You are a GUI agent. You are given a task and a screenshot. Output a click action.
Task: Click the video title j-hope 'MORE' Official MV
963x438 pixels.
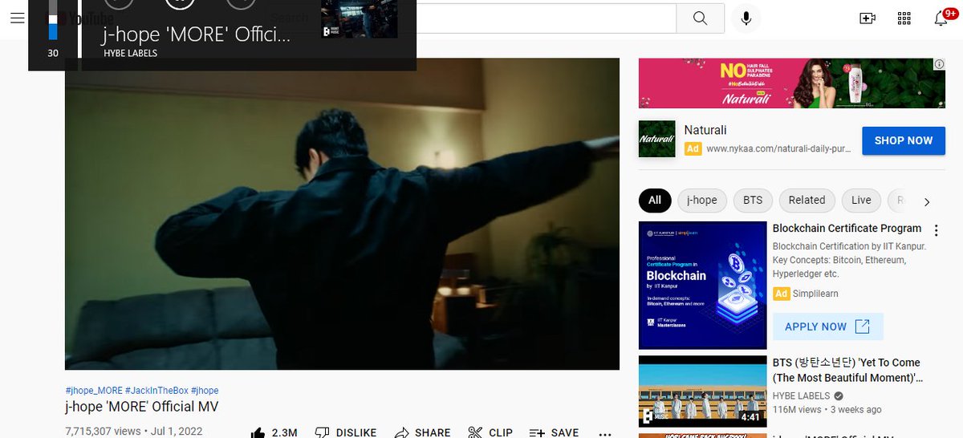(142, 407)
